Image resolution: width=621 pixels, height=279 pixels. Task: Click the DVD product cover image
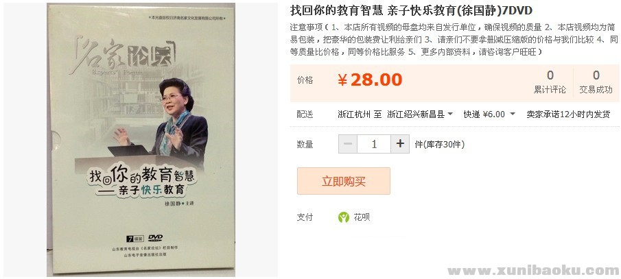[141, 139]
